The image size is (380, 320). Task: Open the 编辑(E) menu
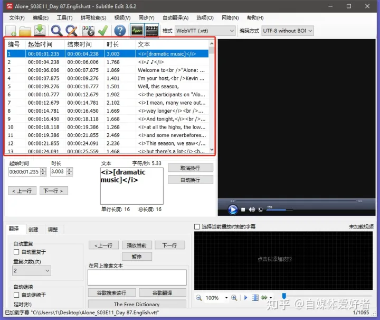(x=41, y=18)
